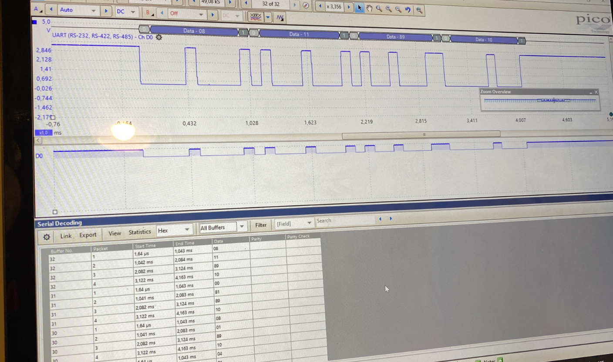Decrease zoom factor x 3,356
613x362 pixels.
click(x=320, y=7)
